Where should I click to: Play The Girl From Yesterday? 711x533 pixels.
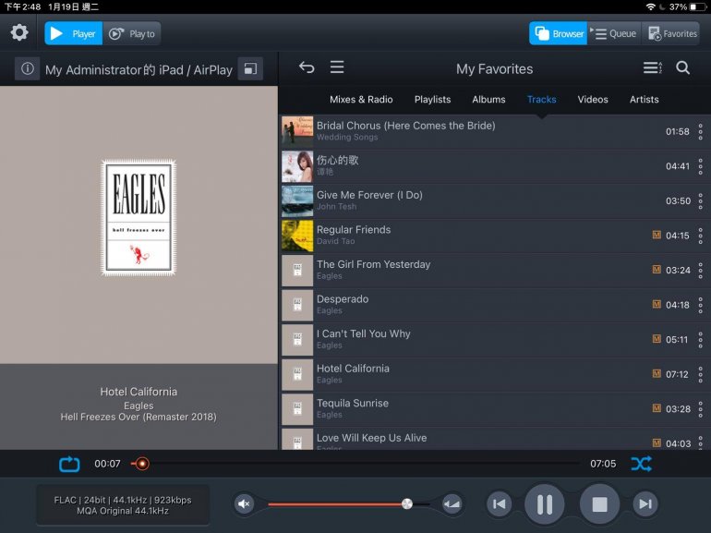click(495, 271)
